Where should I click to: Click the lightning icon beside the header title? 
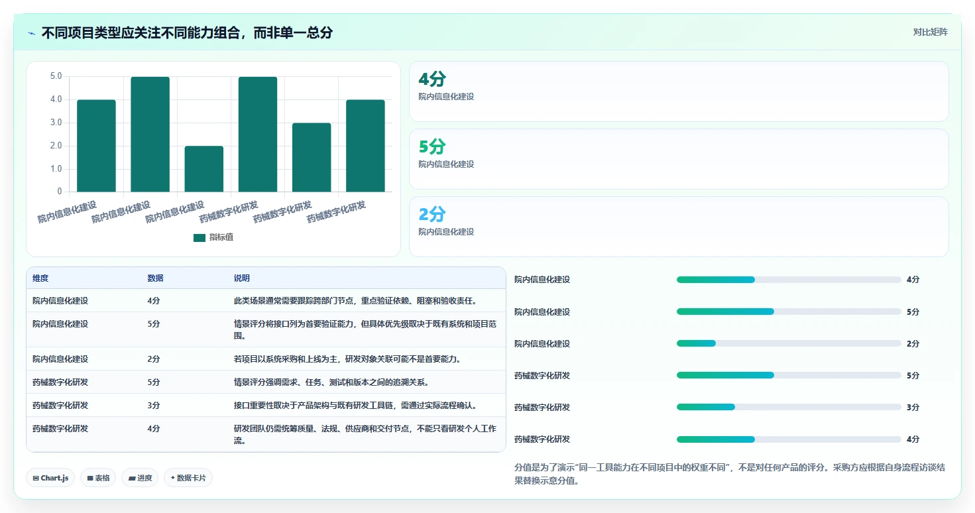coord(31,33)
